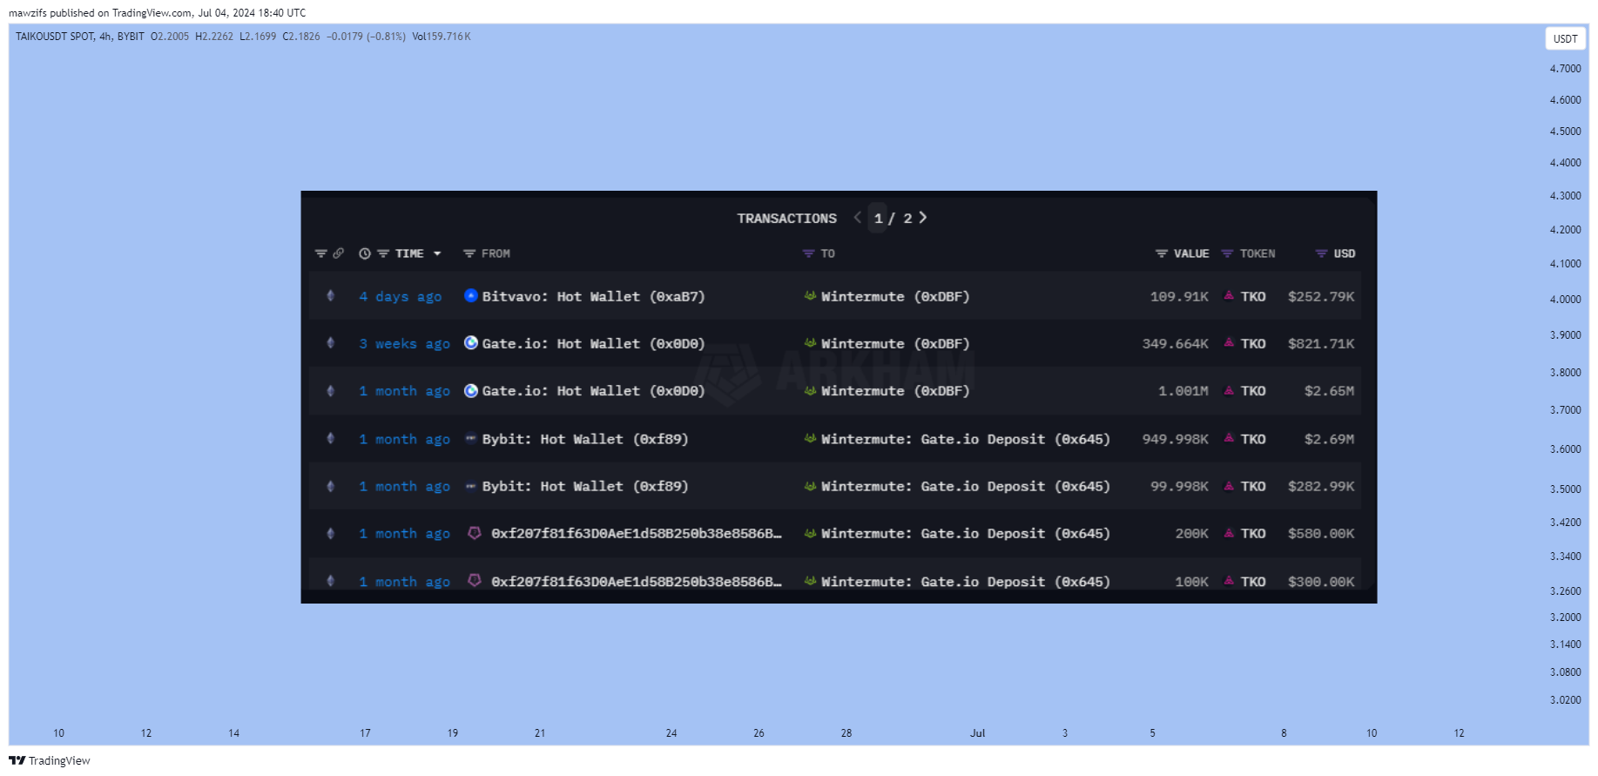Click the TRANSACTIONS heading
The height and width of the screenshot is (776, 1598).
pos(786,219)
